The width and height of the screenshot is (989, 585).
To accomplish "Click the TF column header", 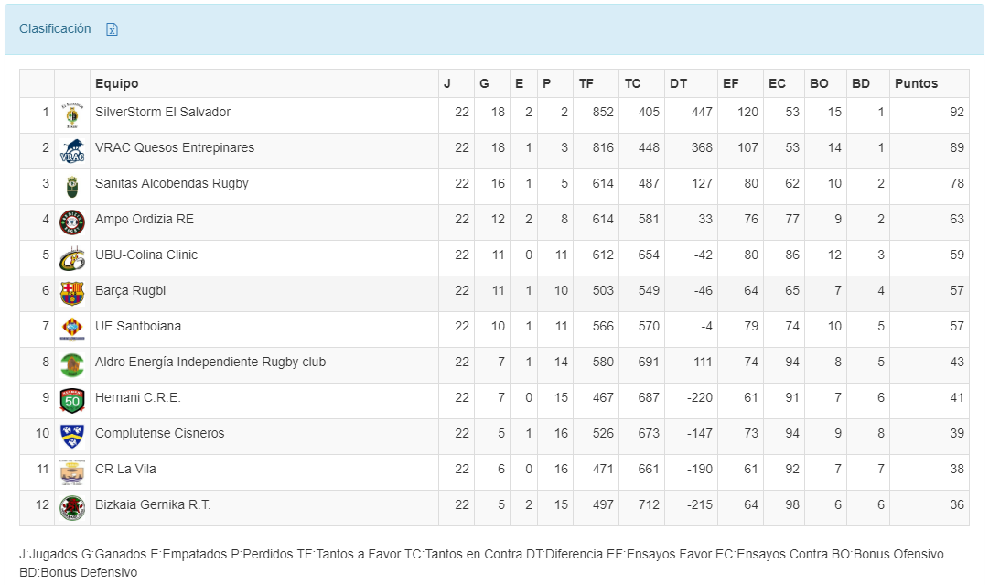I will coord(586,83).
